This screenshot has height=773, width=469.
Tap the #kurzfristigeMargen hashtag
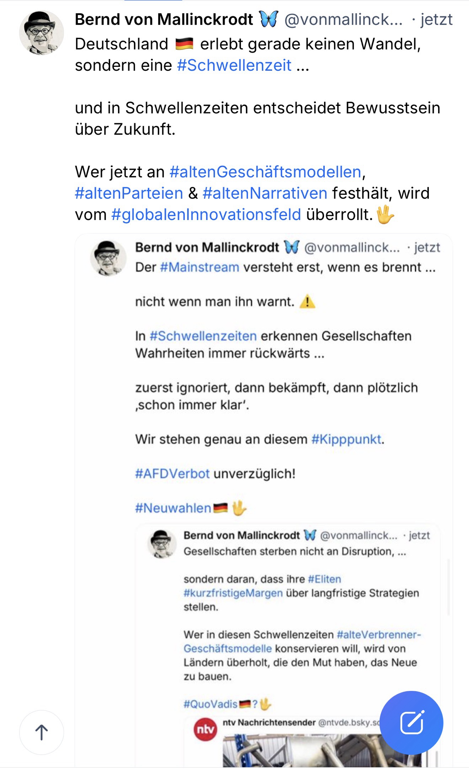[x=233, y=593]
